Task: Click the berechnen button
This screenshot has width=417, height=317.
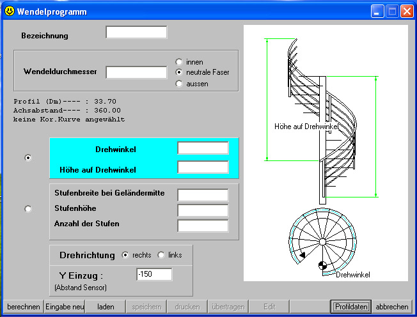Action: pyautogui.click(x=24, y=307)
